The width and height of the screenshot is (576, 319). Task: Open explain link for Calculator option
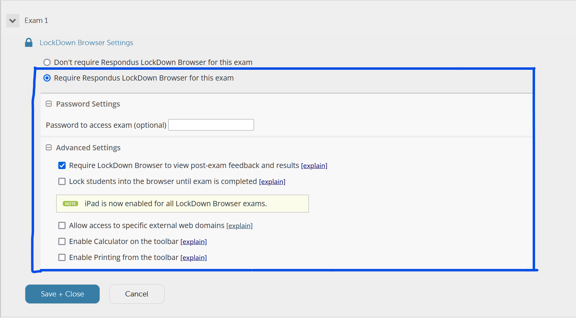click(x=194, y=242)
